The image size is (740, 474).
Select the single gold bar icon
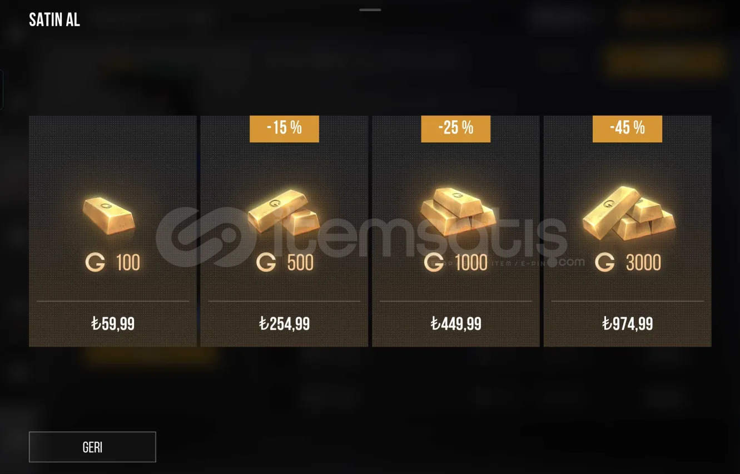point(109,215)
